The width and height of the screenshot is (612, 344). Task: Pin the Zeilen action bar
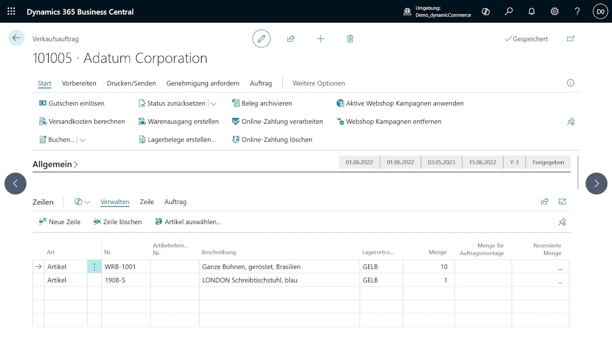point(562,222)
